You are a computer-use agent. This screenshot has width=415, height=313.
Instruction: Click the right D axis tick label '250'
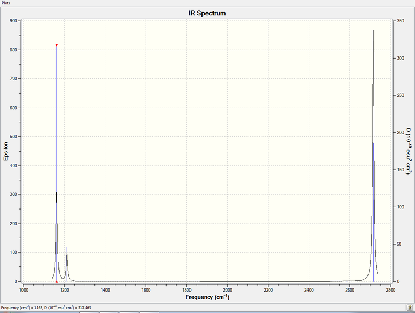tap(400, 95)
